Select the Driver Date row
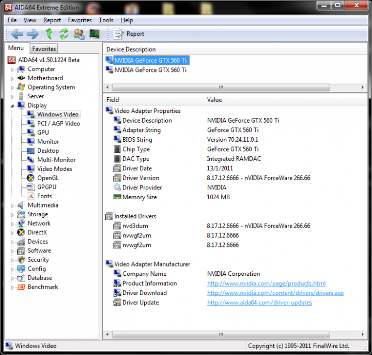 (x=173, y=168)
